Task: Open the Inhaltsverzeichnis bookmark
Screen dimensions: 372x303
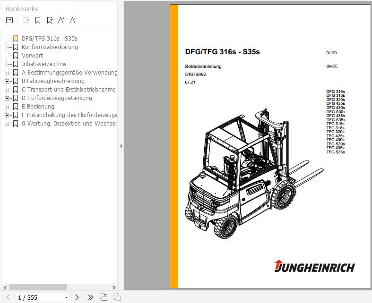Action: coord(44,64)
